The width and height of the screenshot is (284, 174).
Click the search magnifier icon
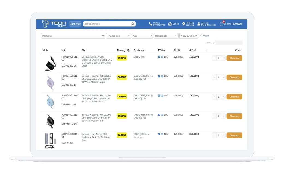(133, 24)
